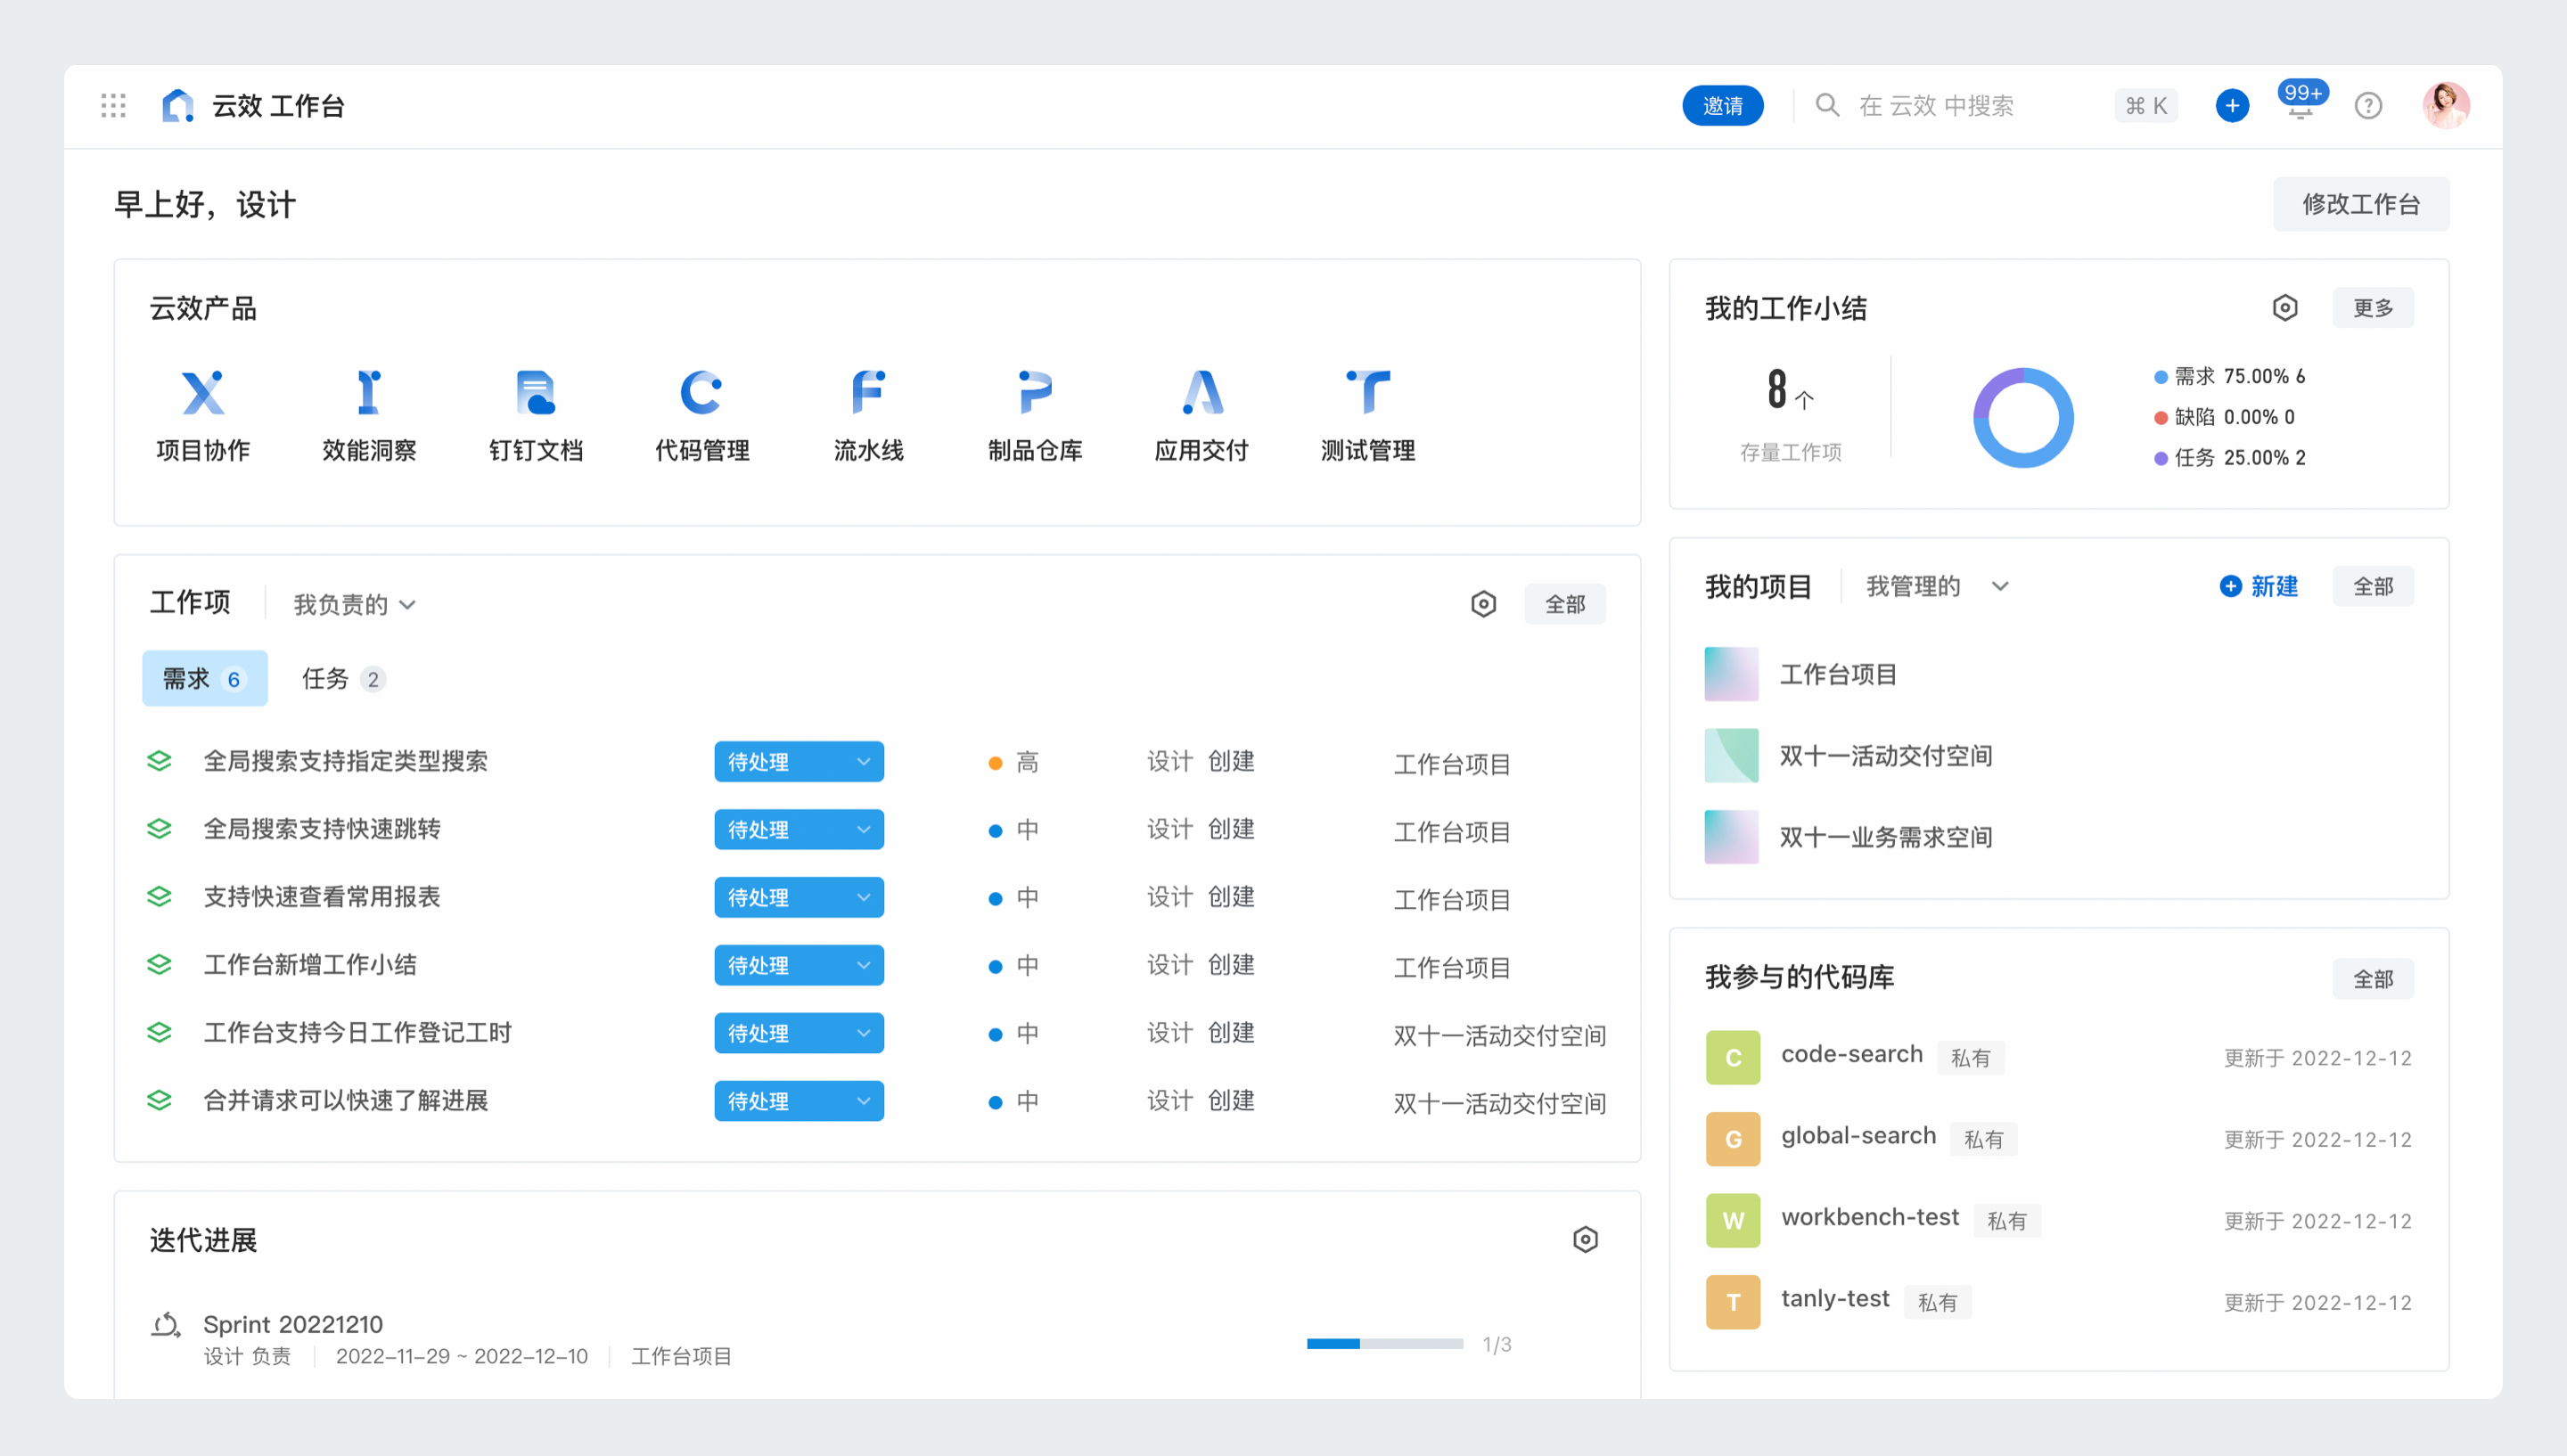Viewport: 2567px width, 1456px height.
Task: Open settings for 我的工作小结 panel
Action: point(2284,308)
